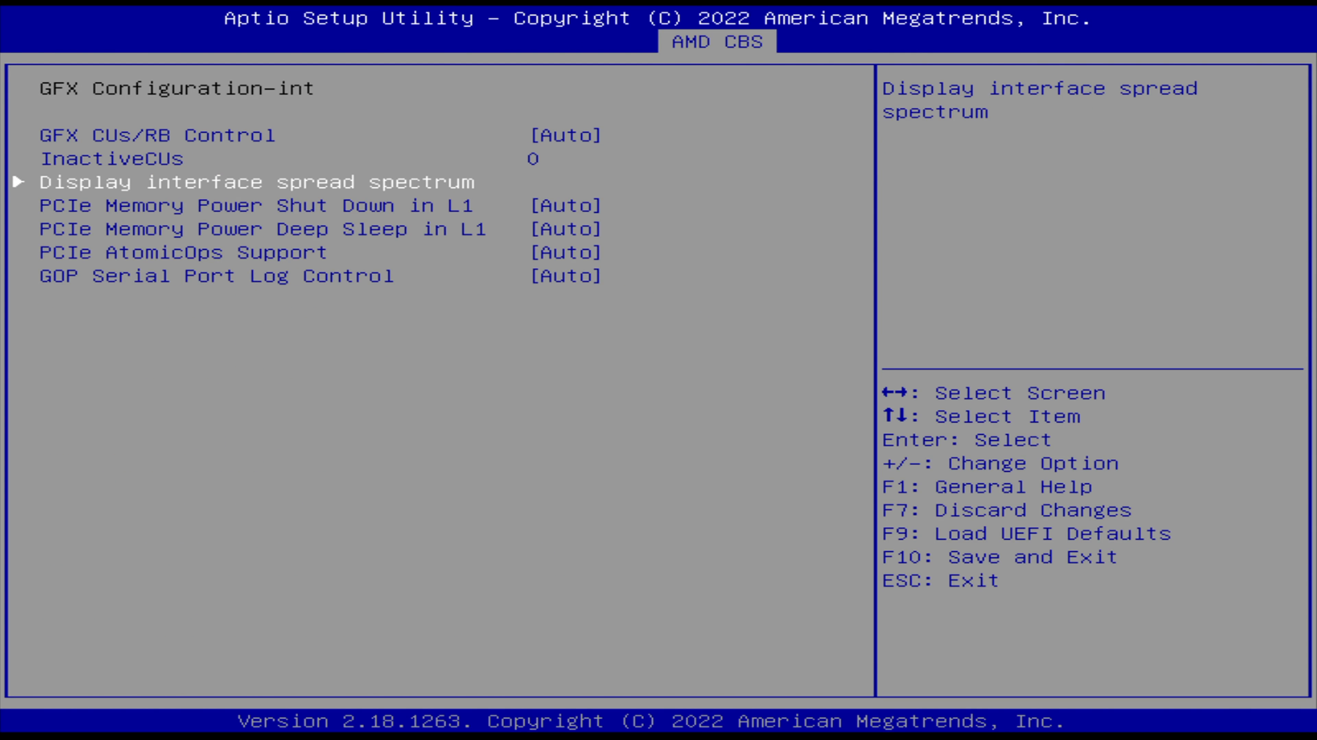
Task: Click the Version 2.18.1263 footer text
Action: coord(651,721)
